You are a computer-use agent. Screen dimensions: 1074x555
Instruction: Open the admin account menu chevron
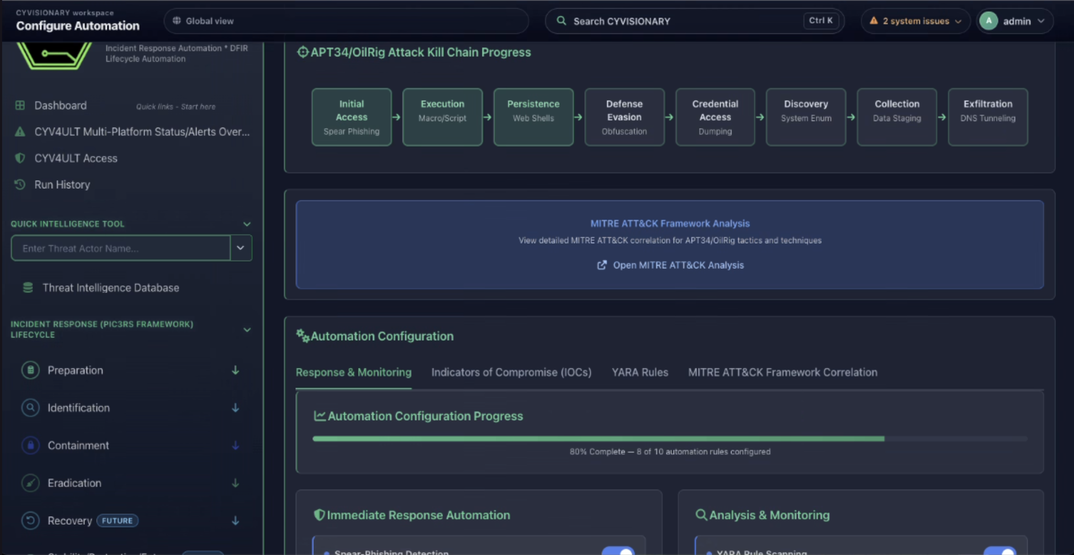pyautogui.click(x=1041, y=21)
